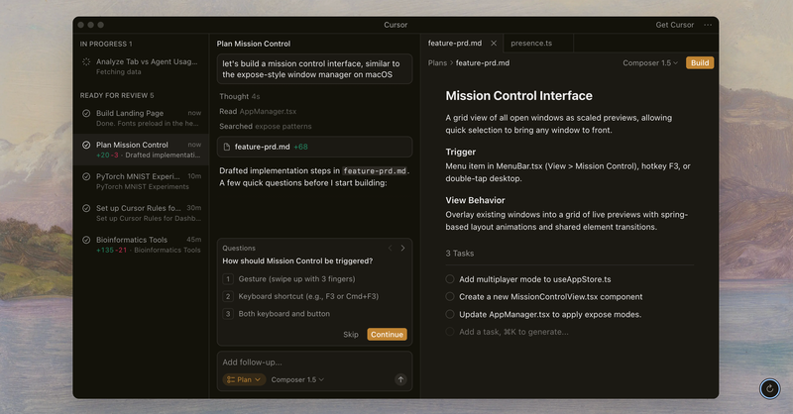The image size is (793, 414).
Task: Select option 2 Keyboard shortcut
Action: [314, 296]
